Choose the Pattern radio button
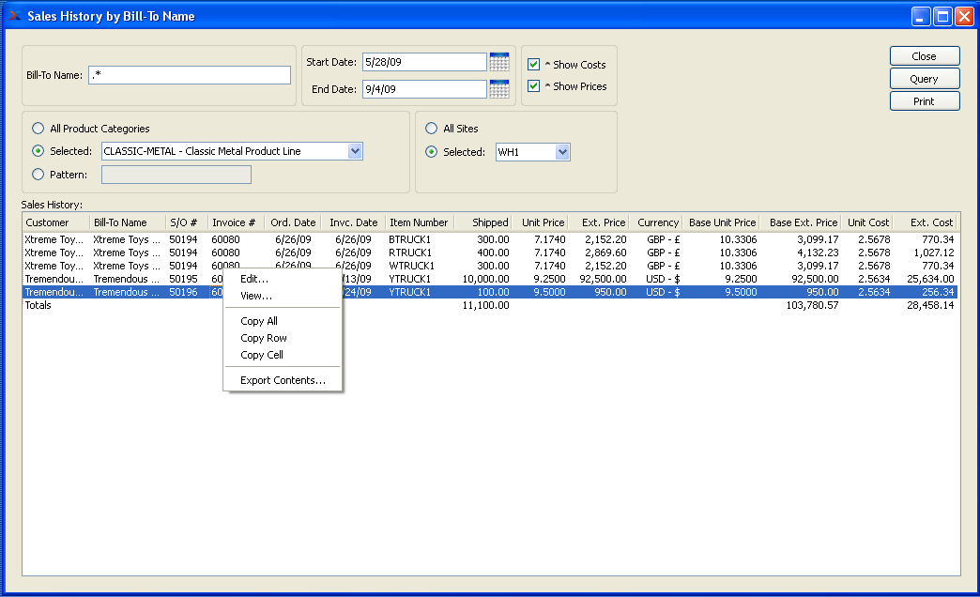Viewport: 980px width, 597px height. click(x=38, y=174)
